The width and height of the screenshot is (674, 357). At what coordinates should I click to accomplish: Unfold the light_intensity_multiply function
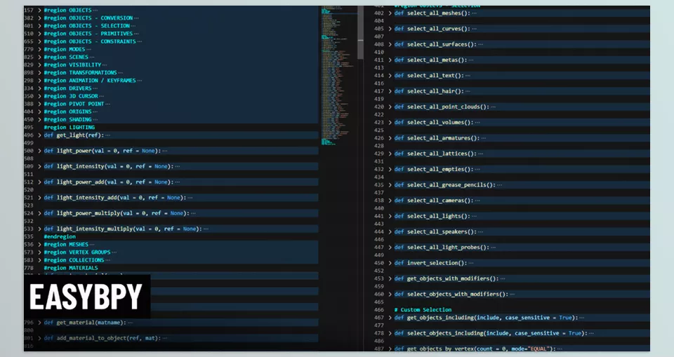[39, 229]
